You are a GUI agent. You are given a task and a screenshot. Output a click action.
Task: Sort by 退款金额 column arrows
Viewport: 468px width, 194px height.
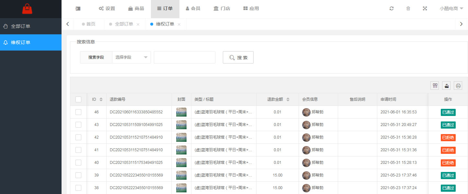point(288,99)
